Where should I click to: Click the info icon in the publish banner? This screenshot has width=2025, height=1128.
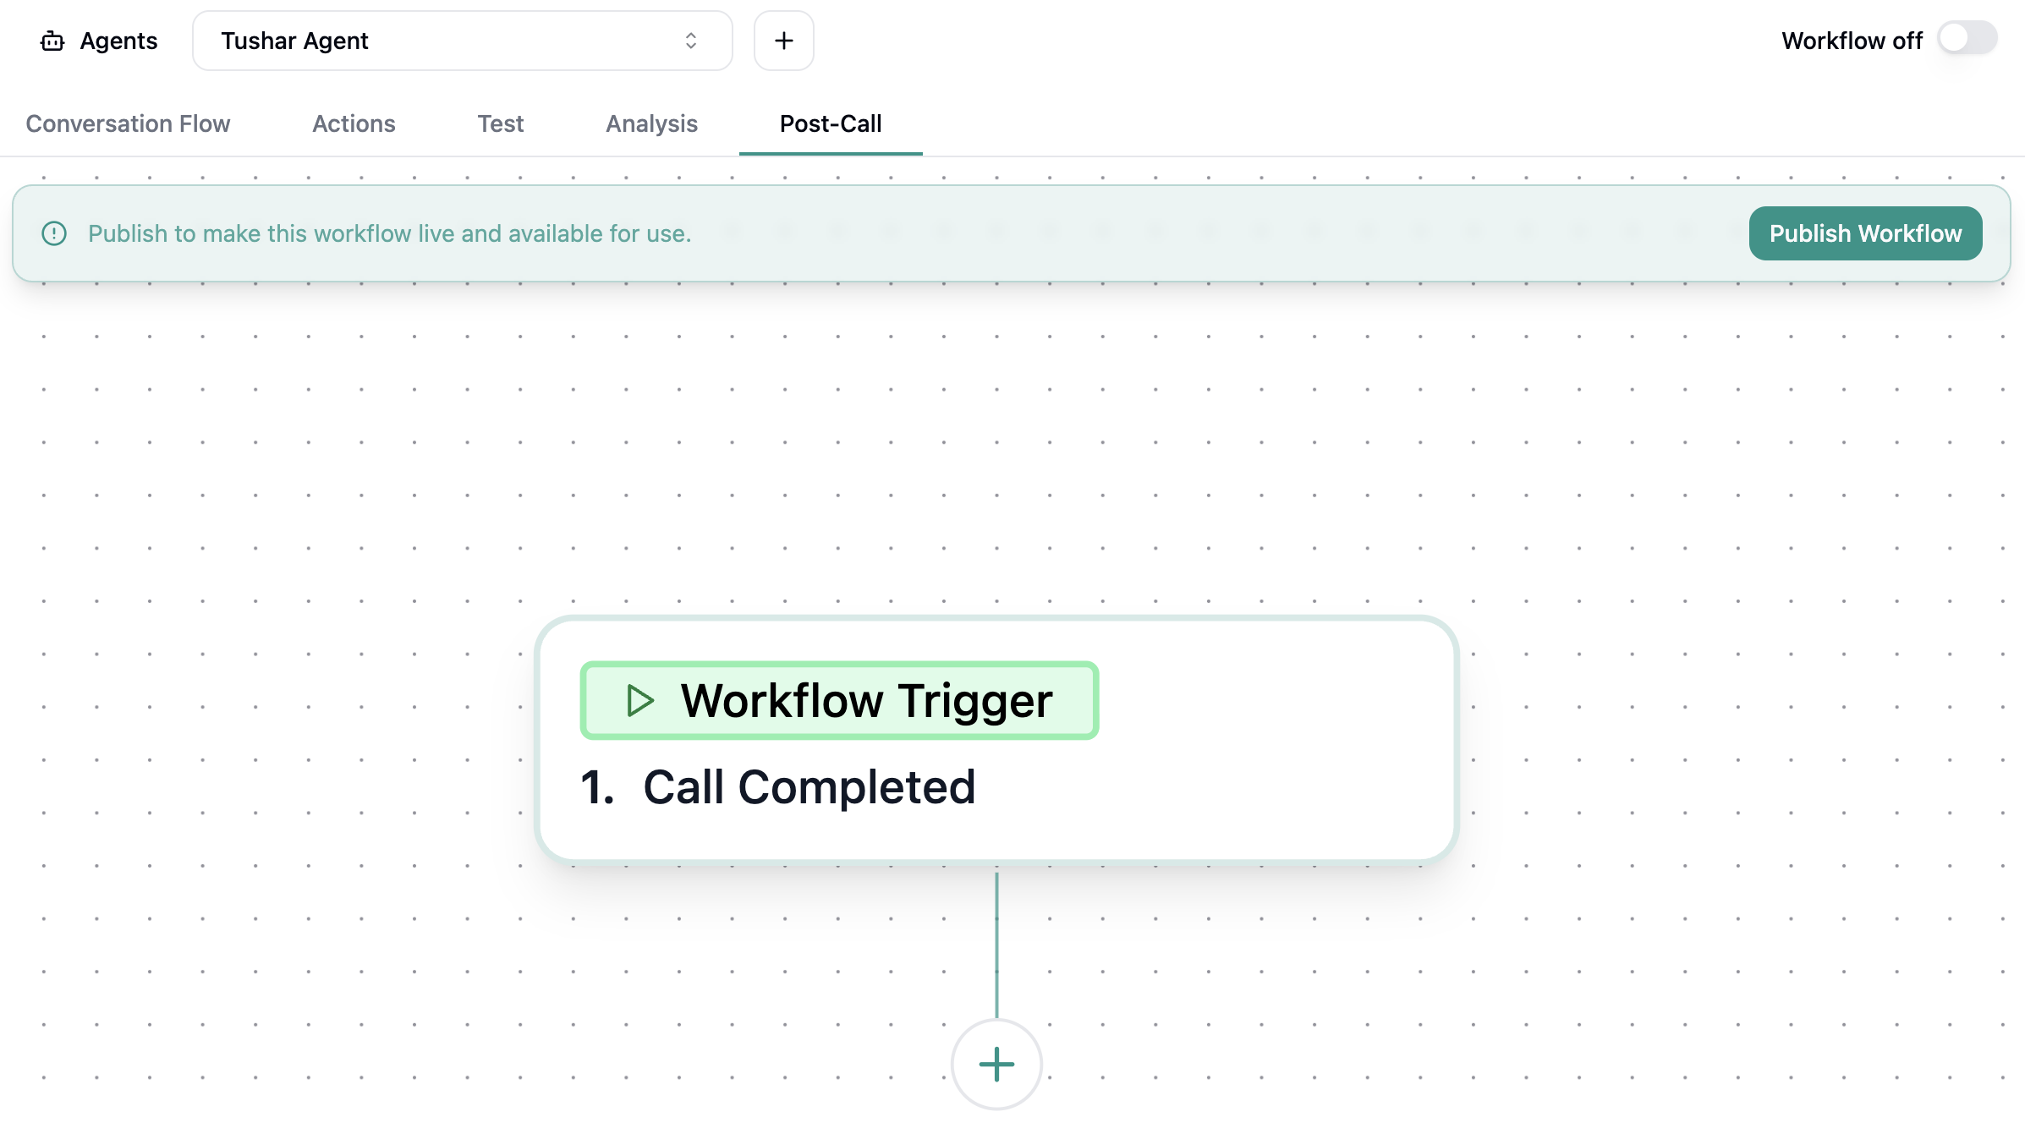(x=54, y=233)
